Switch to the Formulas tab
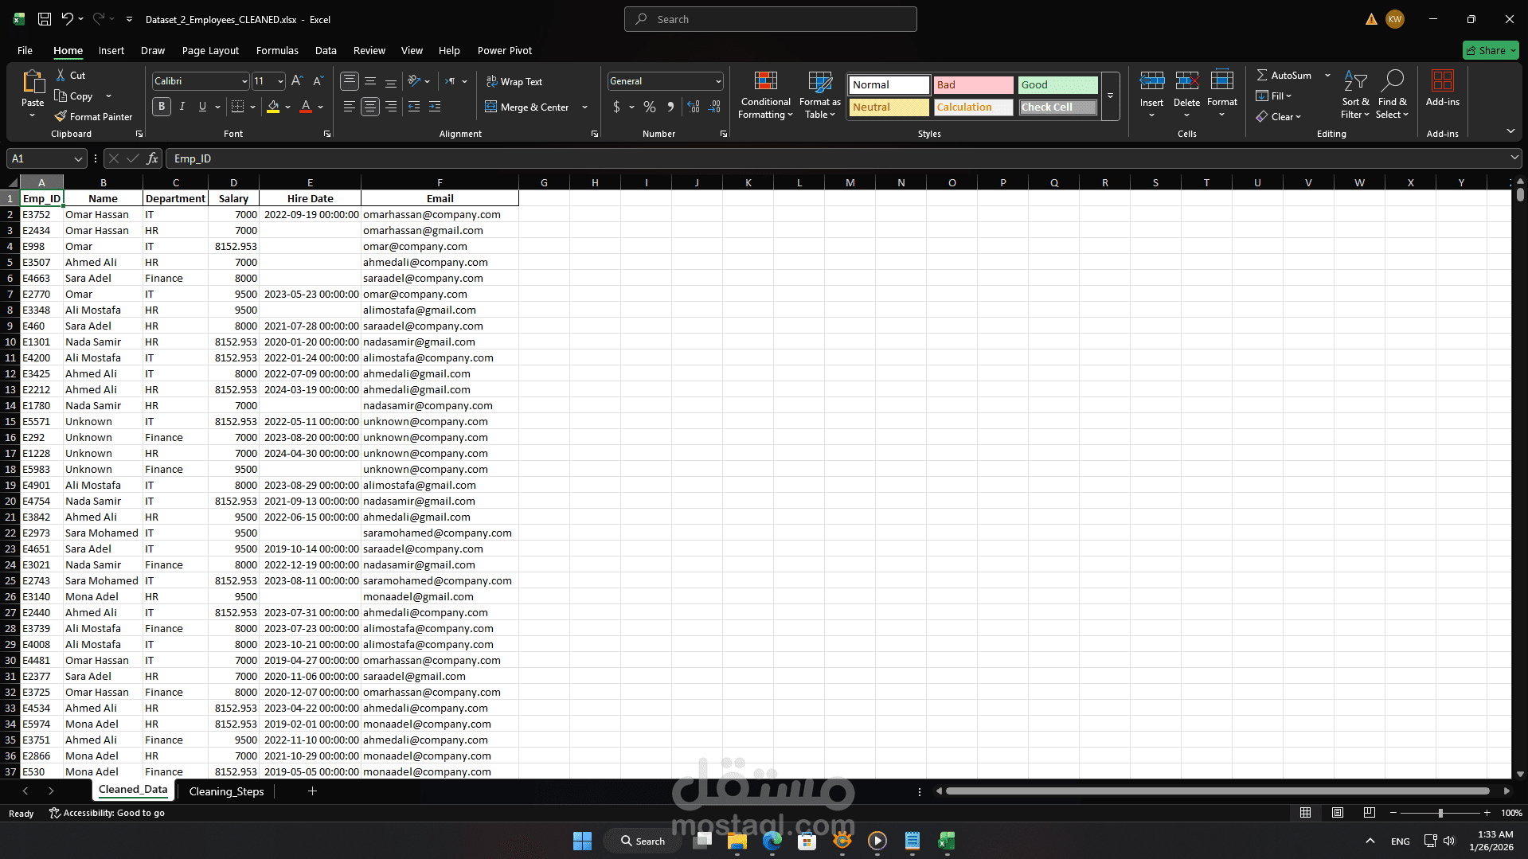This screenshot has width=1528, height=859. click(x=277, y=50)
